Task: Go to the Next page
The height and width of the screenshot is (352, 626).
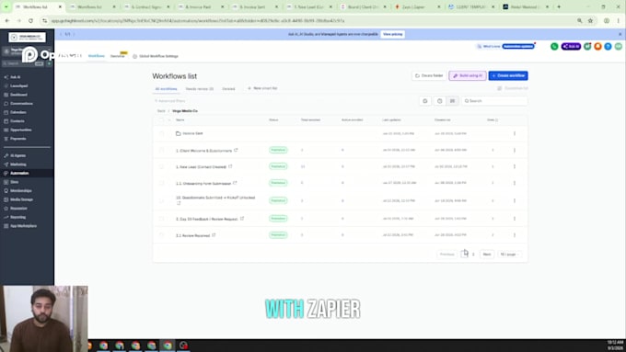Action: [487, 254]
